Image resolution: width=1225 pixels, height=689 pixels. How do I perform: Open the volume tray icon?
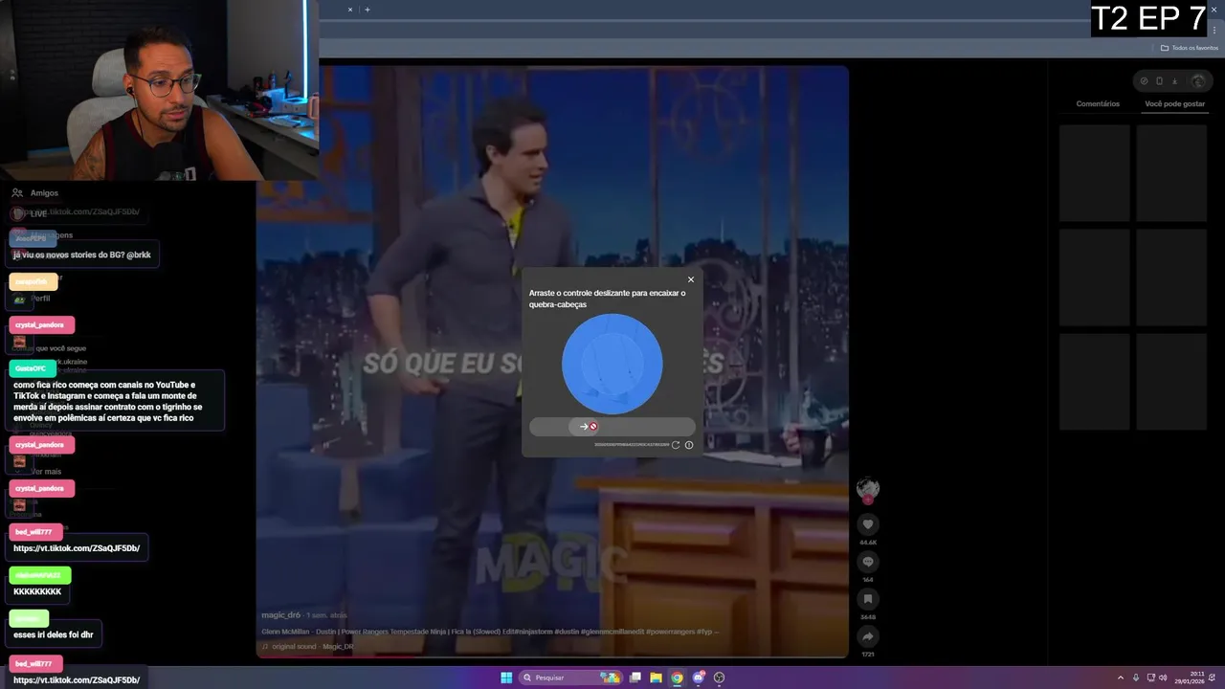tap(1163, 678)
